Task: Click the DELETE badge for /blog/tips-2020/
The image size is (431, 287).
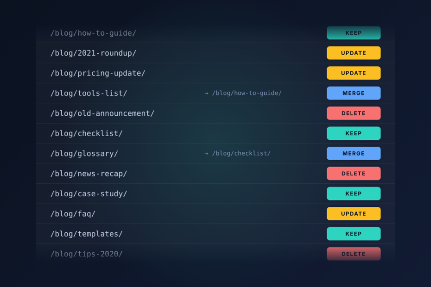Action: (x=354, y=254)
